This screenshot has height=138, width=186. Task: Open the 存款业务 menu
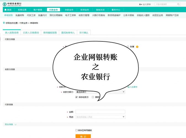(69, 10)
